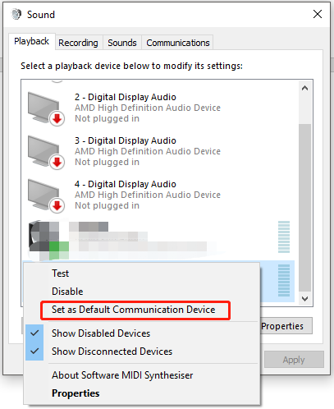Choose Set as Default Communication Device
This screenshot has height=409, width=334.
pyautogui.click(x=135, y=310)
